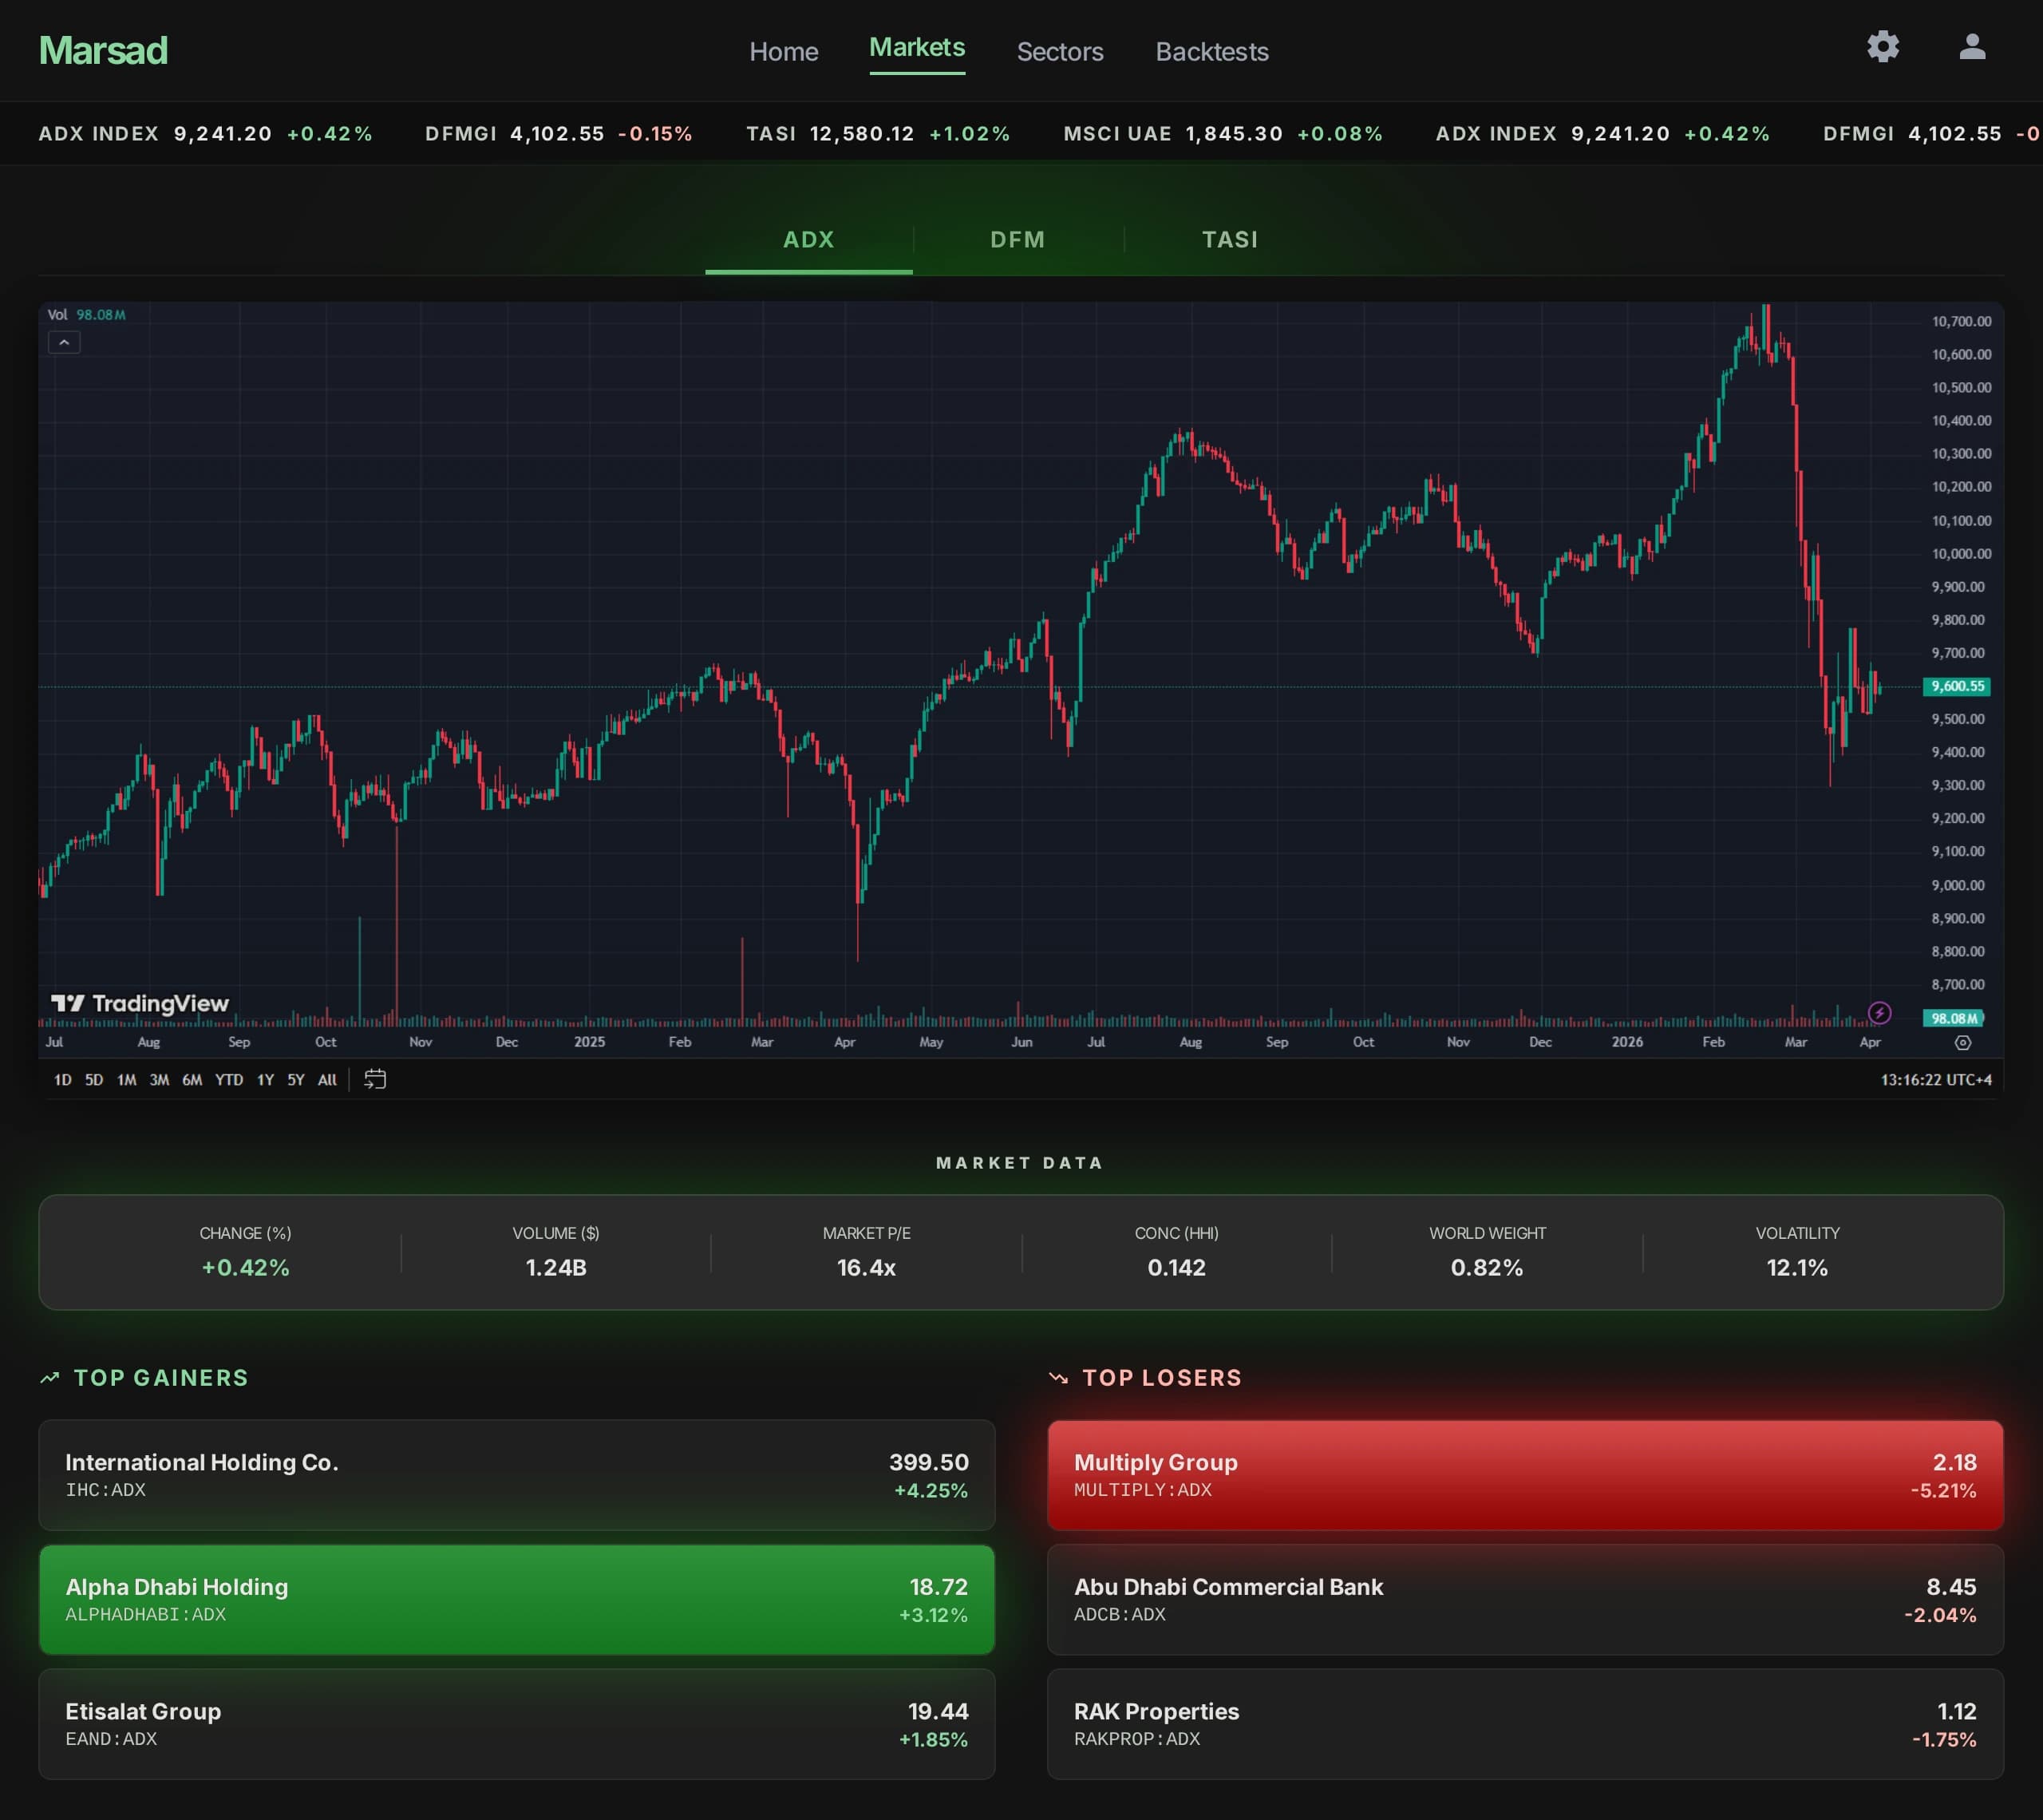
Task: Click the 9,600.55 price label on axis
Action: (x=1957, y=687)
